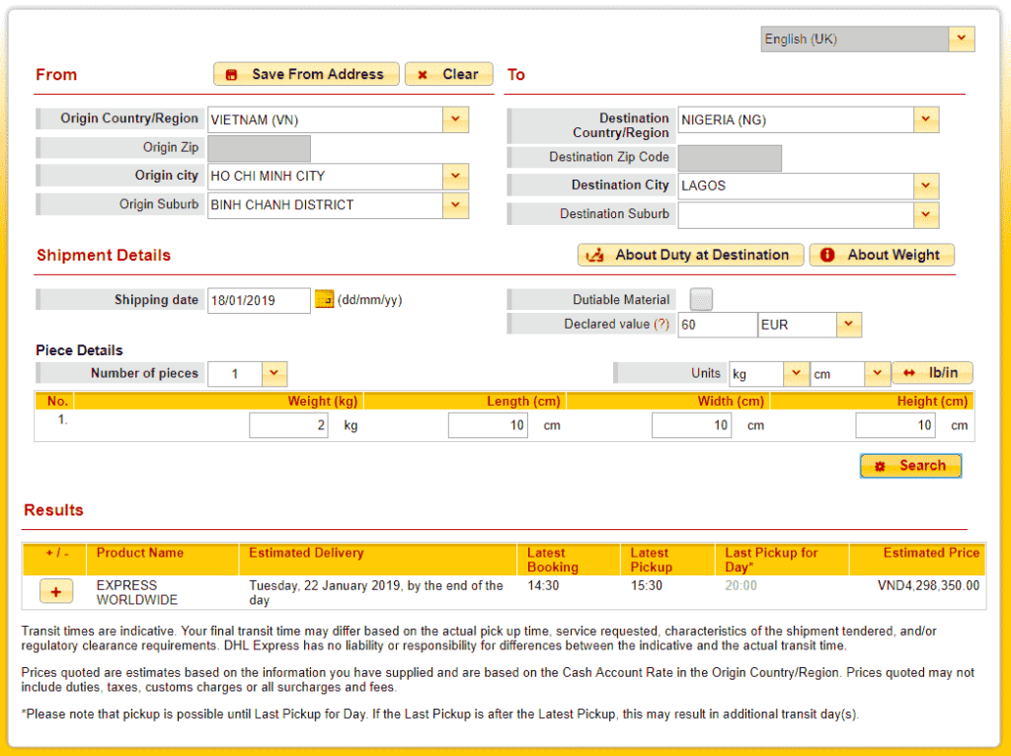
Task: Expand the Destination Suburb dropdown
Action: tap(926, 214)
